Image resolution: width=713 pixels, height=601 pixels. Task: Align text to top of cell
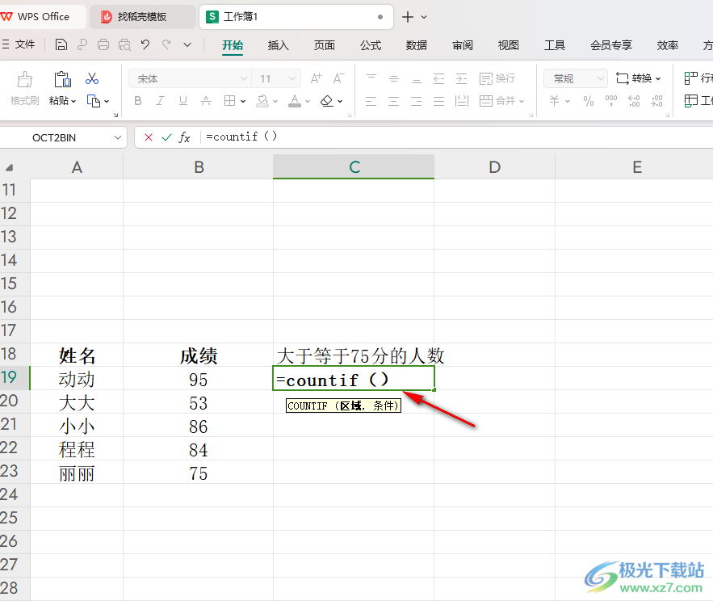(371, 78)
